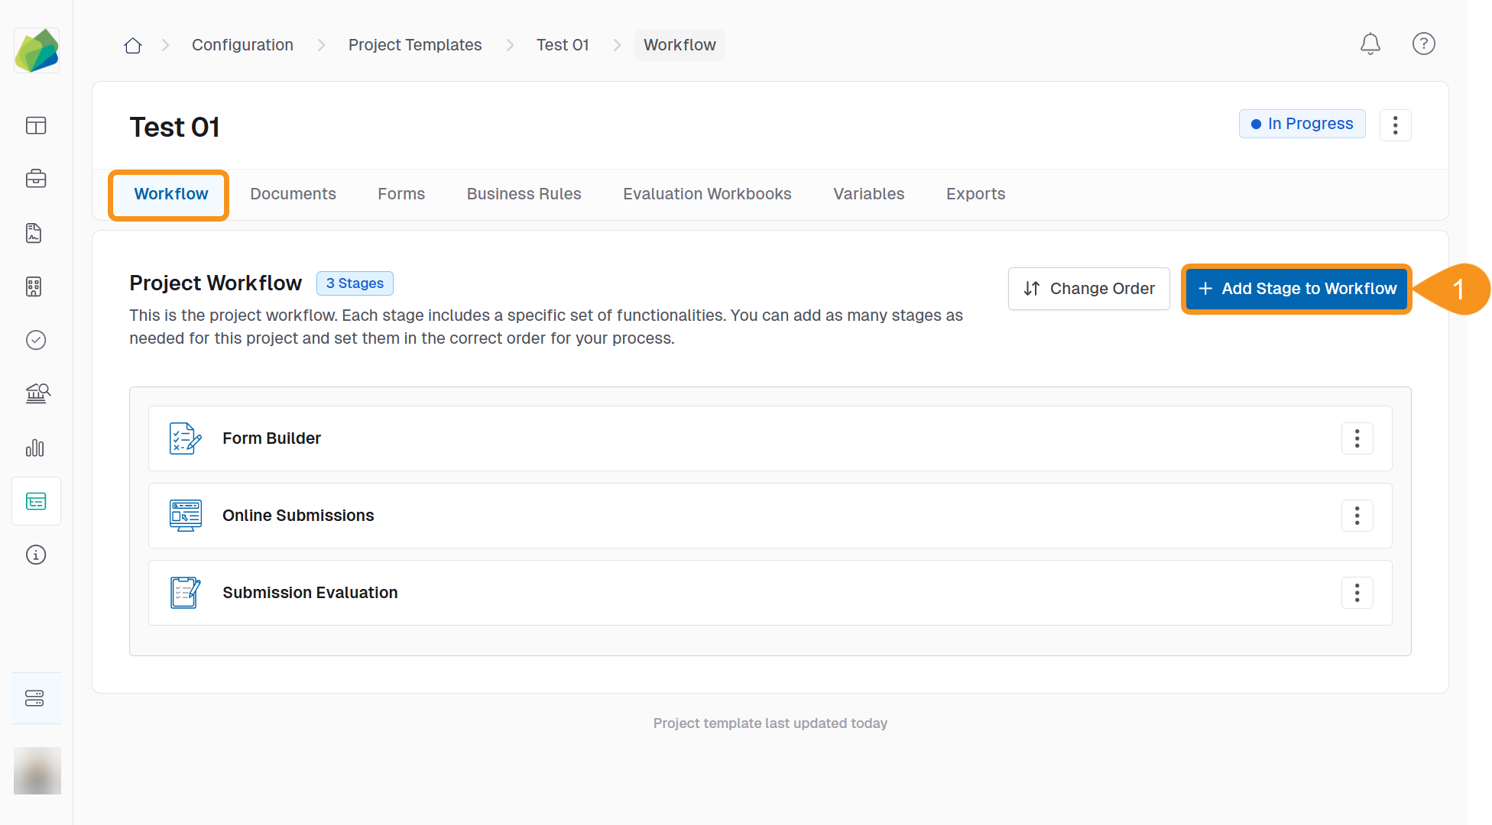
Task: Open the Evaluation Workbooks tab
Action: (x=707, y=194)
